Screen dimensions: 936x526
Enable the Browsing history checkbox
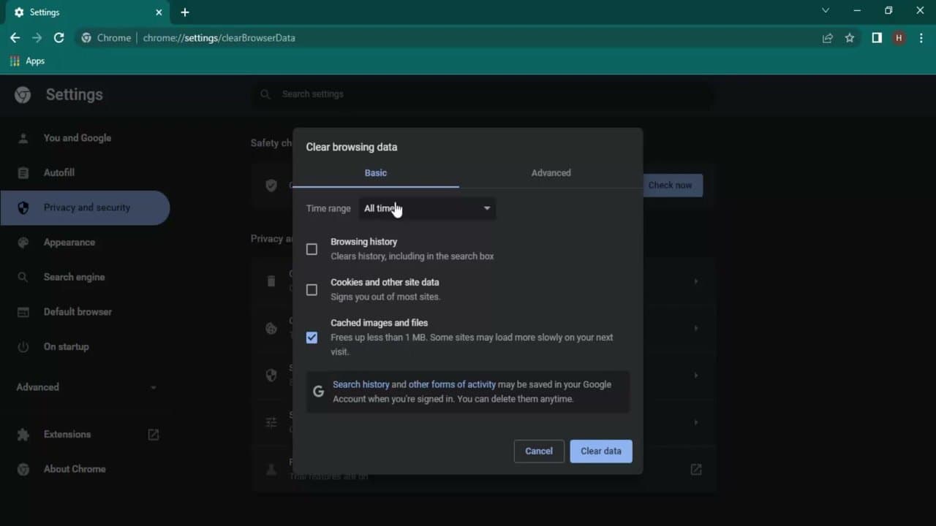click(x=312, y=249)
